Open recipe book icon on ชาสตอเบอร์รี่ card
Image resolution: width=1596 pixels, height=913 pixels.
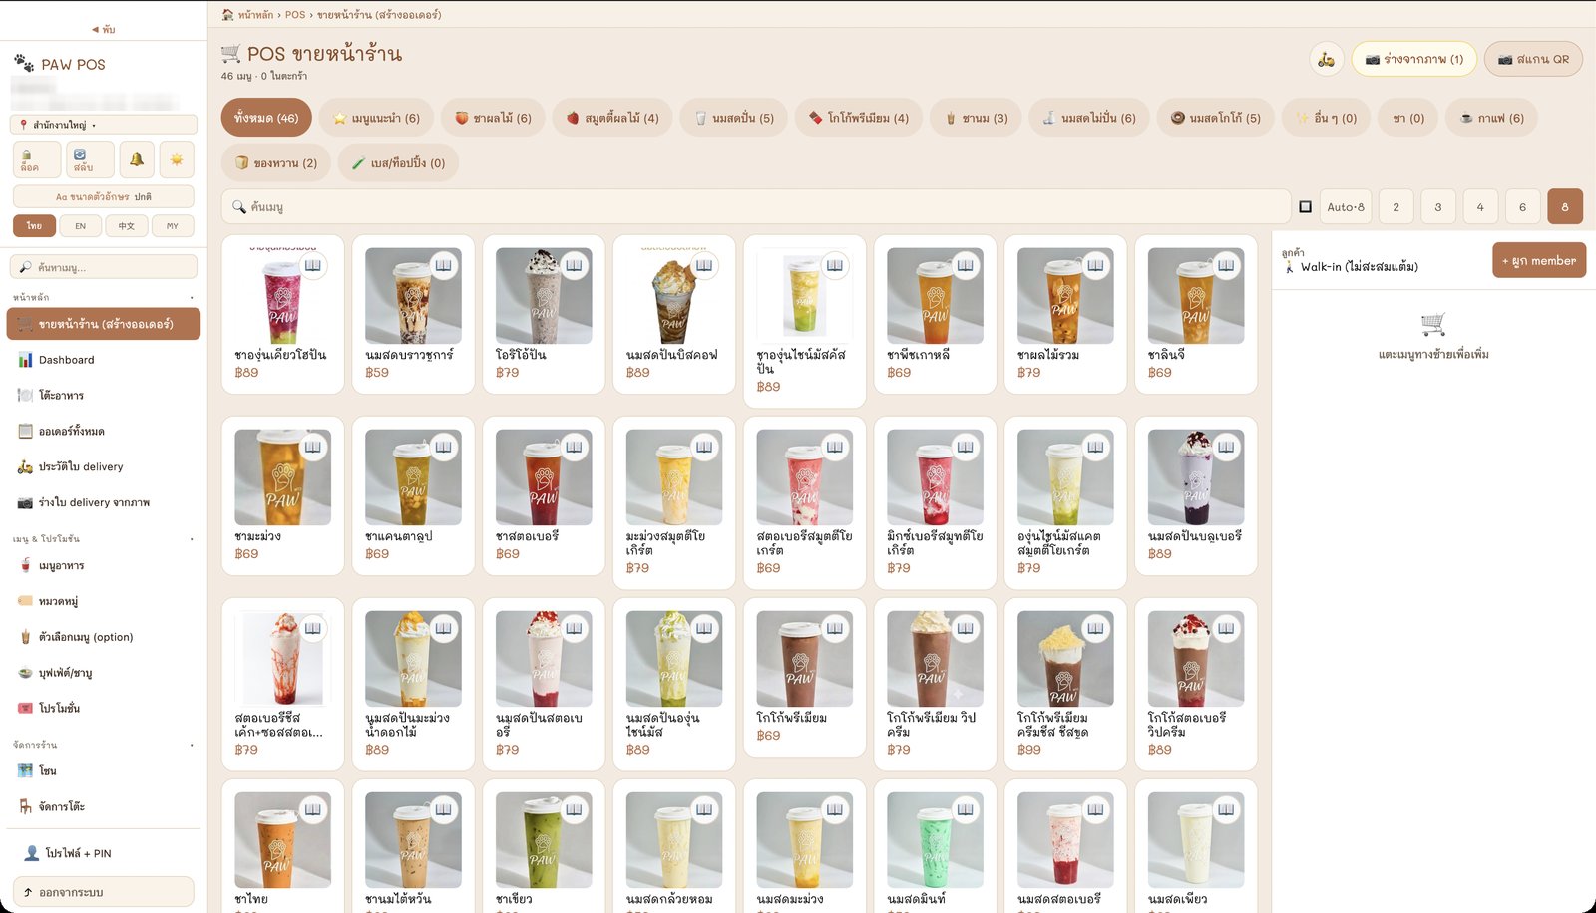coord(574,447)
